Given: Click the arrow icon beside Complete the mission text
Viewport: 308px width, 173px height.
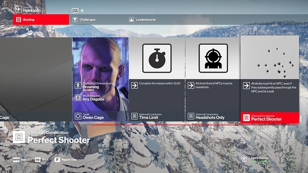Looking at the screenshot, I should (x=134, y=86).
